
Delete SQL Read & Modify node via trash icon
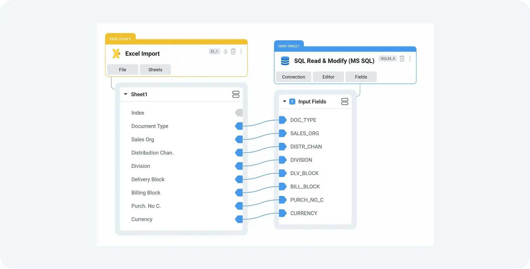(x=402, y=59)
